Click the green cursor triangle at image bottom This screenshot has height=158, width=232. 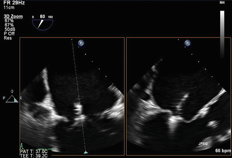[x=86, y=152]
